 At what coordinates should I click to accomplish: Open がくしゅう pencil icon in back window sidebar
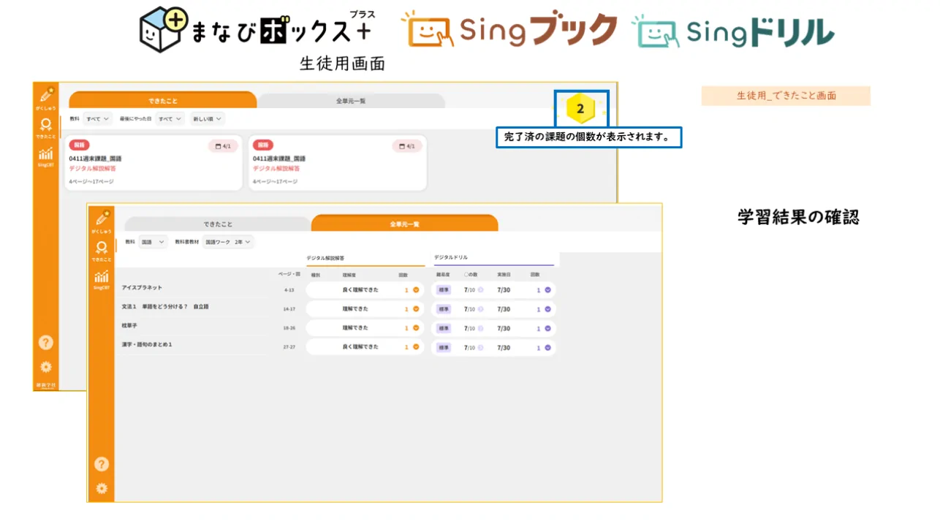point(45,96)
